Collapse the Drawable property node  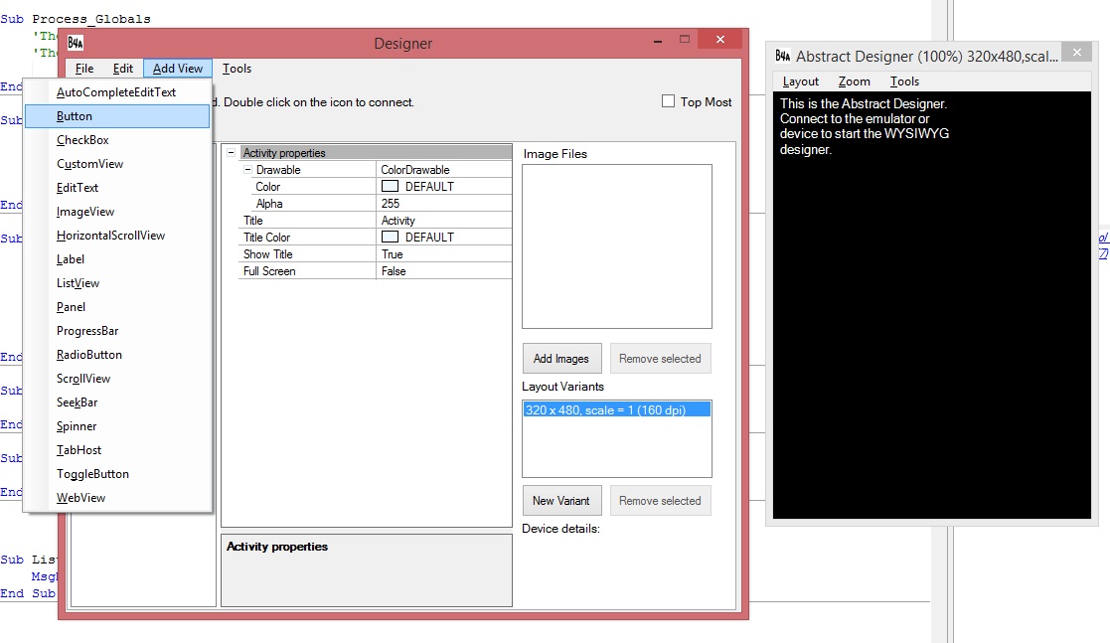coord(247,169)
